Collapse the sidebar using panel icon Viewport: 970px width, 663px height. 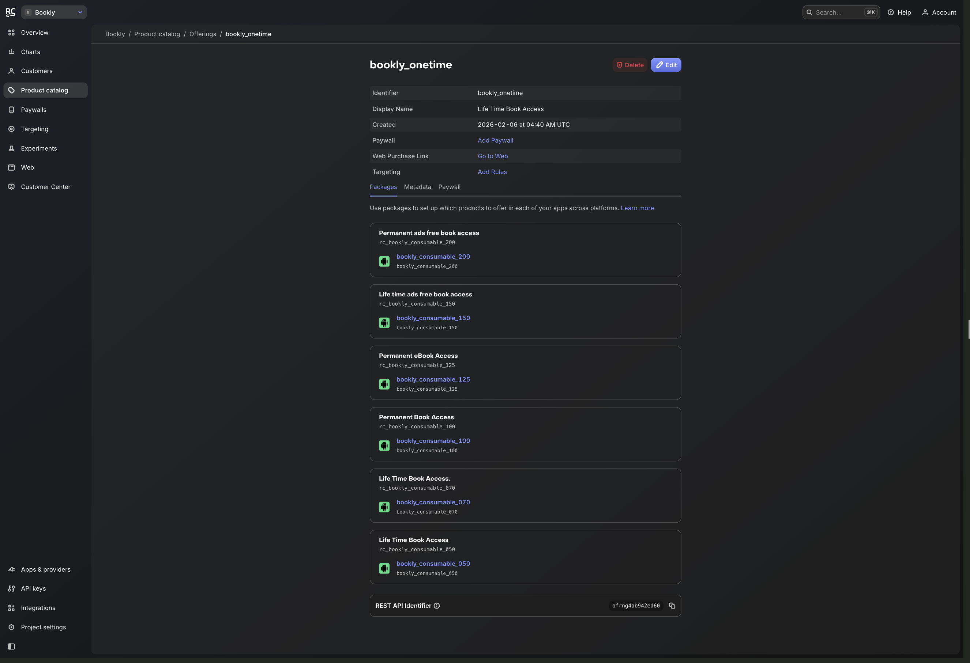(11, 646)
